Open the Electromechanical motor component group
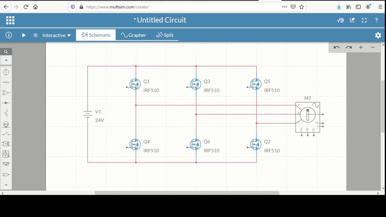 6,154
